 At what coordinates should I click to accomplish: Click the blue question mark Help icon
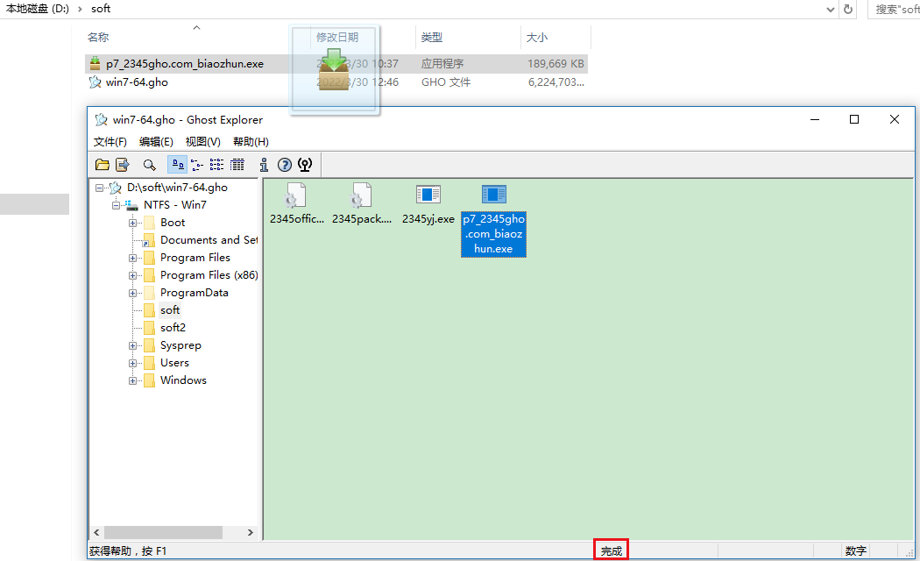point(284,164)
